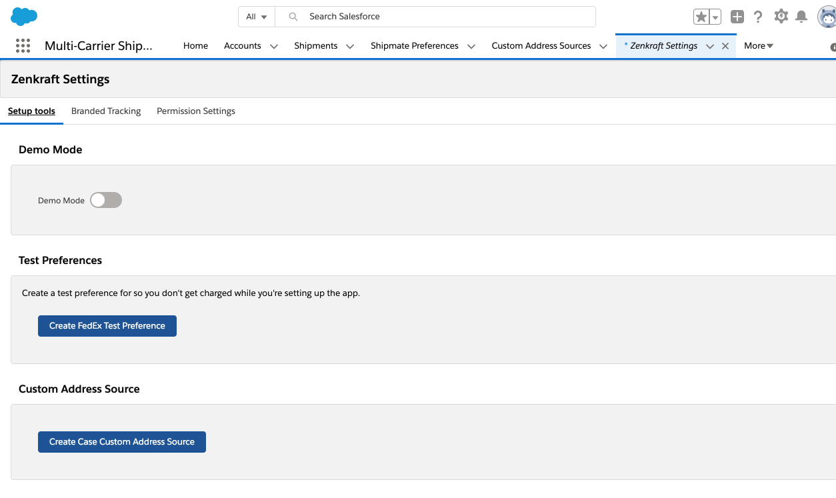
Task: Click the Multi-Carrier Ship... app name
Action: (x=99, y=46)
